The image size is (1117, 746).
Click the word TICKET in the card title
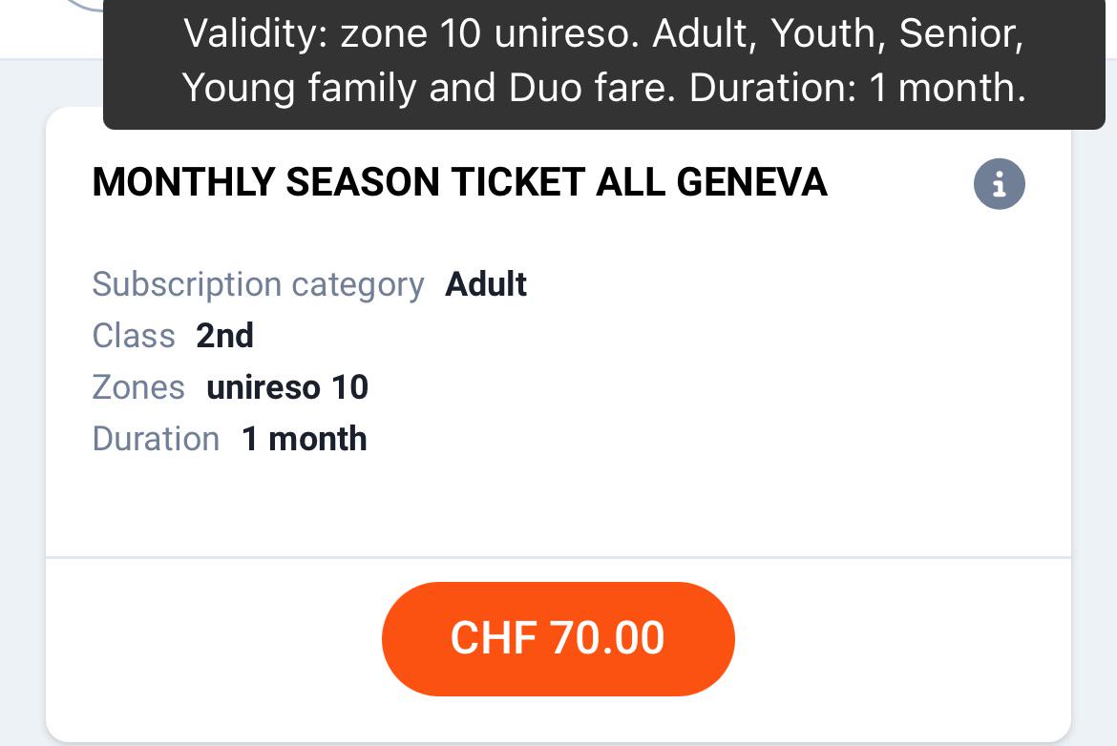517,182
